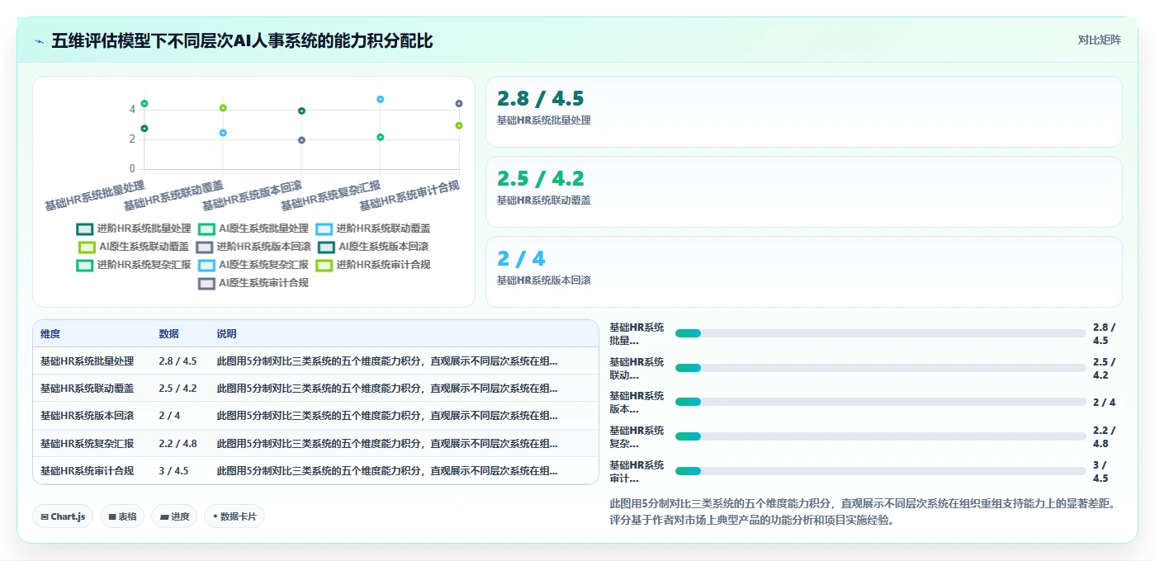Click table value 3 / 4.5
The image size is (1155, 561).
173,471
